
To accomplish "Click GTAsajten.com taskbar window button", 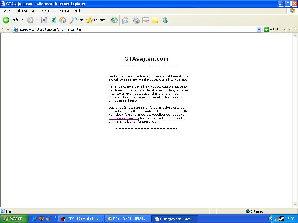I will 175,219.
